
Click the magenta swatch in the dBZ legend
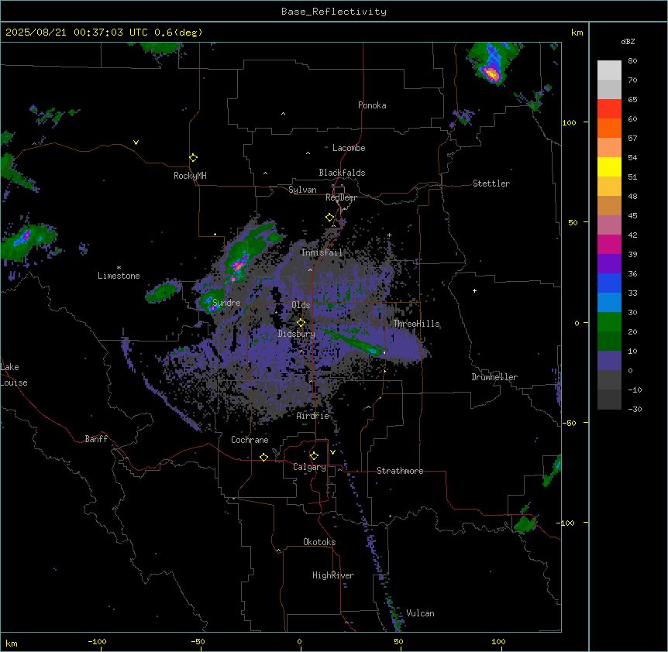click(609, 244)
